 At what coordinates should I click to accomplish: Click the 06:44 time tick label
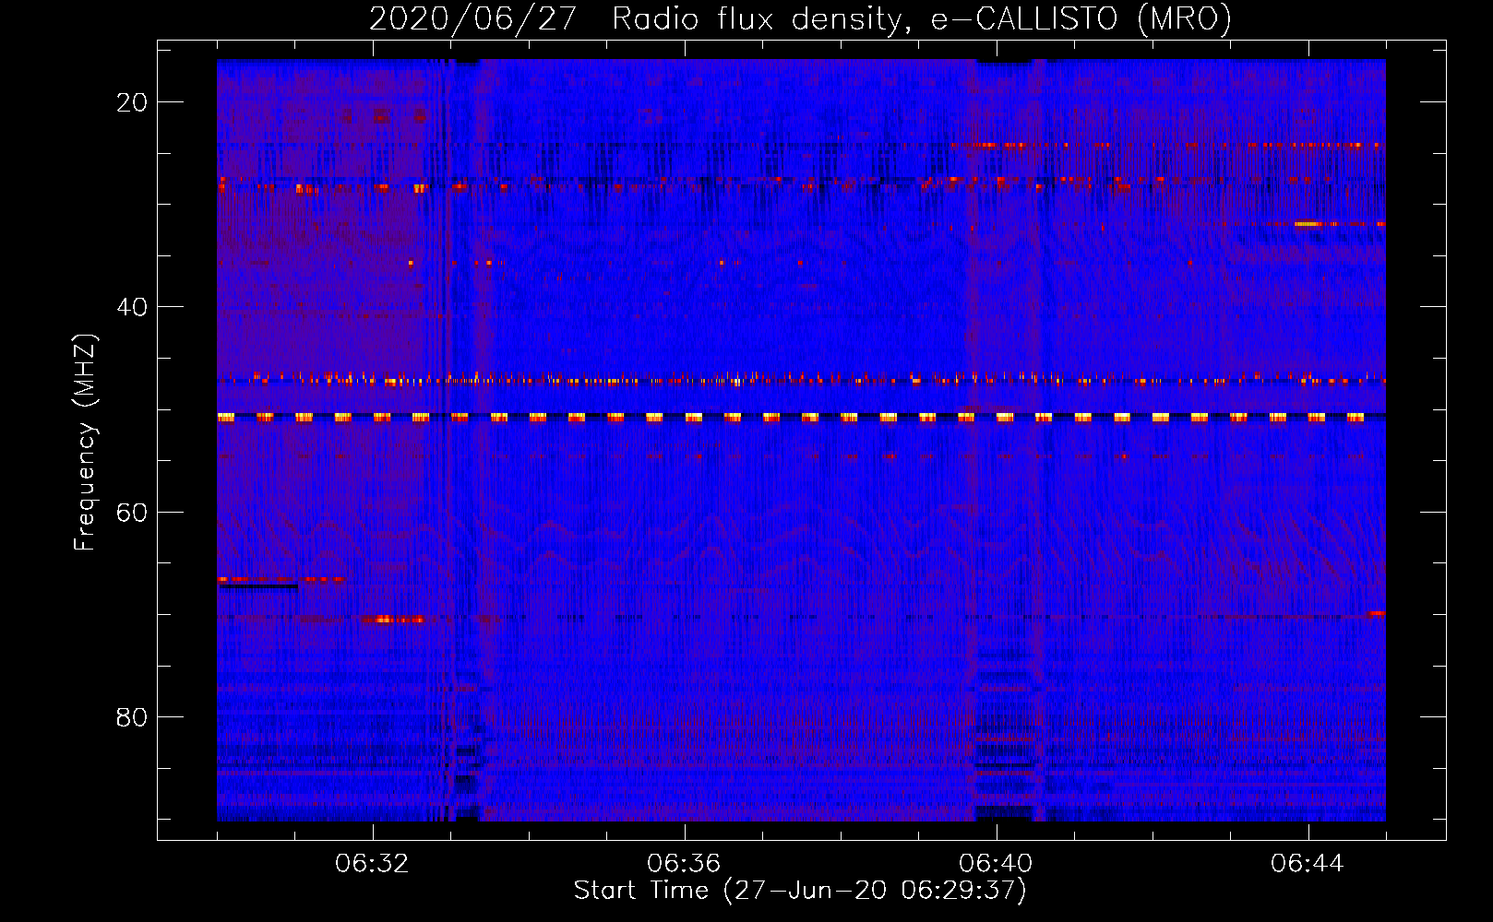pyautogui.click(x=1308, y=864)
